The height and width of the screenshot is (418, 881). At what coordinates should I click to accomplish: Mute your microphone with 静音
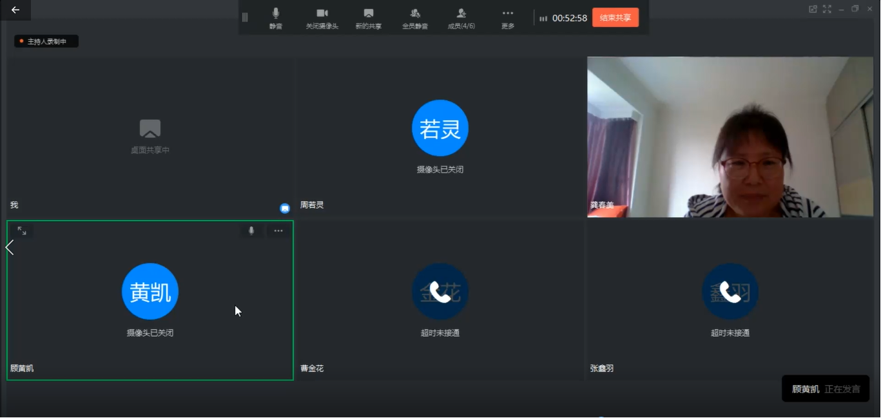(276, 17)
